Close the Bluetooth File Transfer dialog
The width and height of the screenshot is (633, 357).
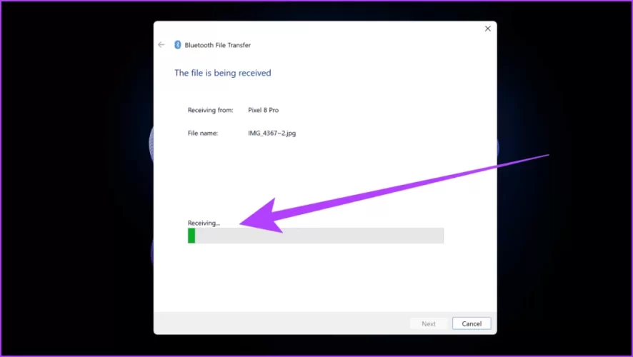tap(488, 29)
